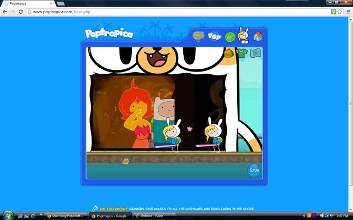This screenshot has height=220, width=353.
Task: Open the green friends circle icon
Action: tap(230, 37)
